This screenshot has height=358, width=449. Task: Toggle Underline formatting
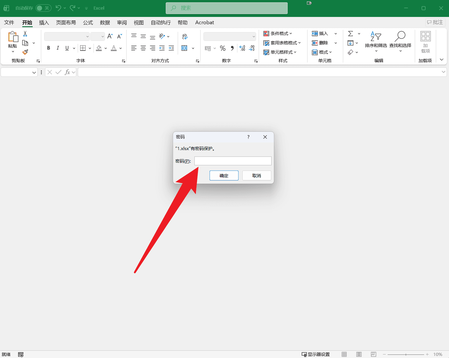(x=67, y=48)
